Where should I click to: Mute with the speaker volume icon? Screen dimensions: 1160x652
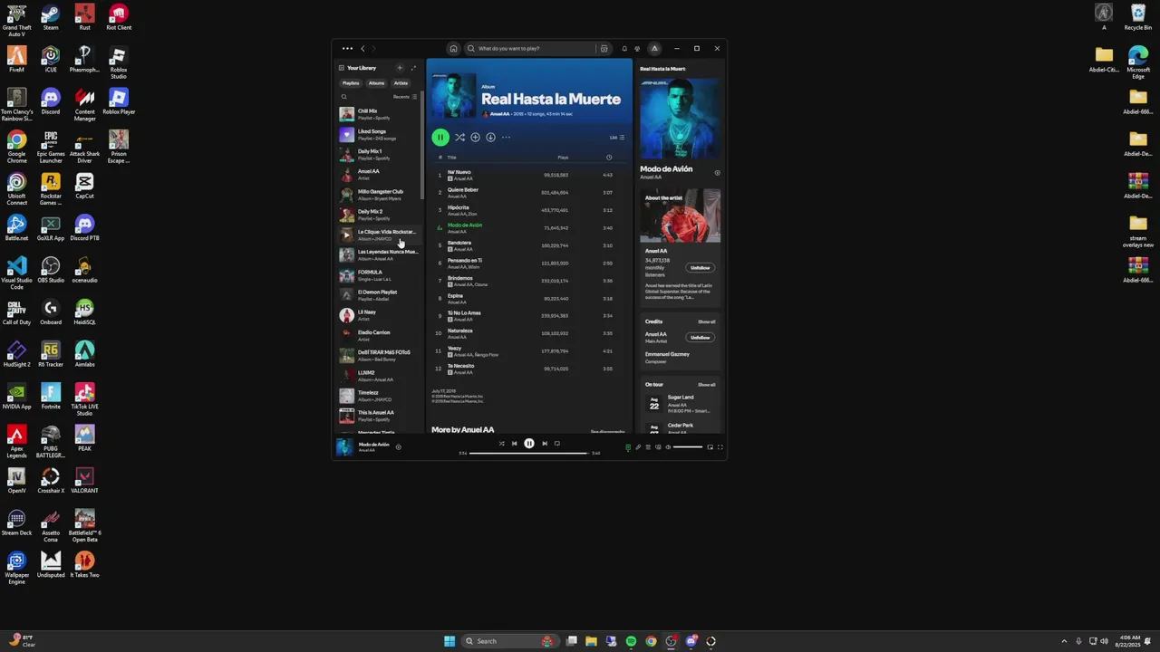[x=668, y=447]
